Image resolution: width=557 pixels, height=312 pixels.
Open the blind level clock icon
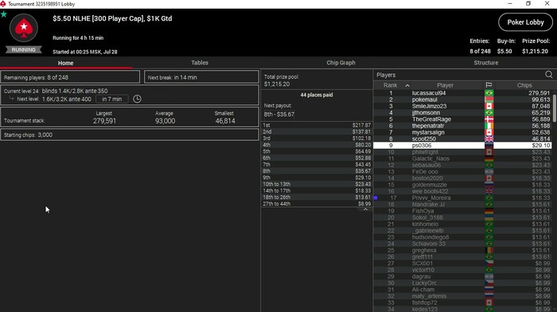(137, 99)
